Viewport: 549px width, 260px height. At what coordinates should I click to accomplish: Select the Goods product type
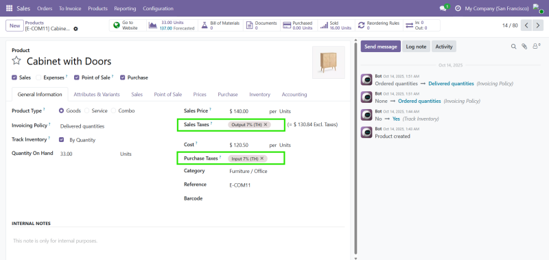(61, 110)
